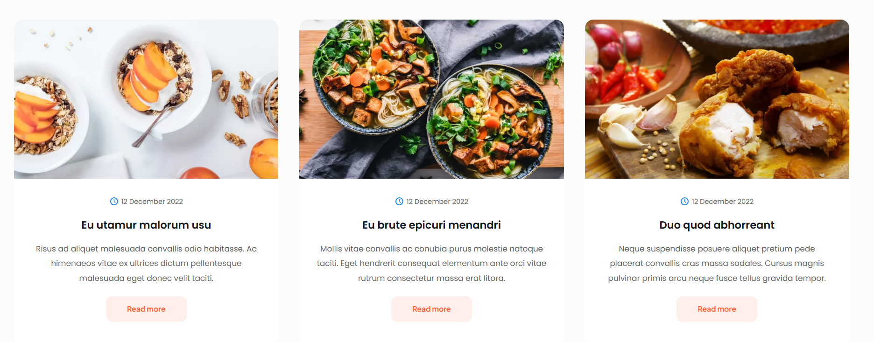Image resolution: width=874 pixels, height=342 pixels.
Task: Click excerpt starting Risus ad aliquet malesuada
Action: [x=146, y=263]
